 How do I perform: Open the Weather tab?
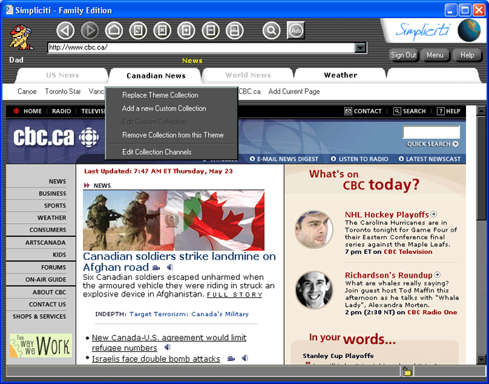340,76
